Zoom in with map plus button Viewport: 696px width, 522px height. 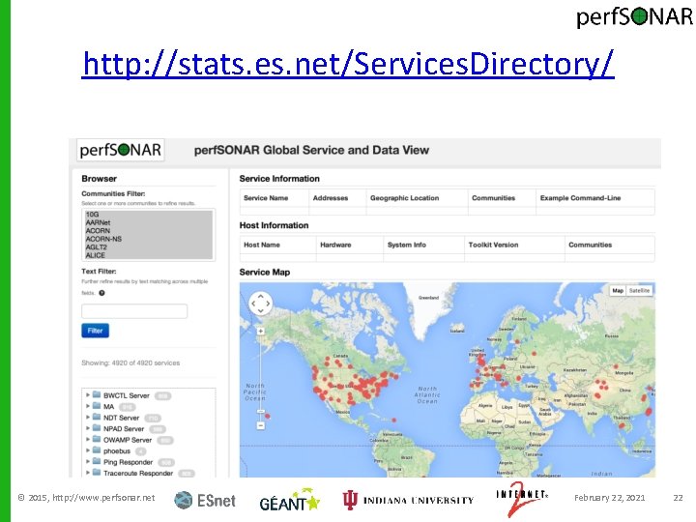[261, 332]
